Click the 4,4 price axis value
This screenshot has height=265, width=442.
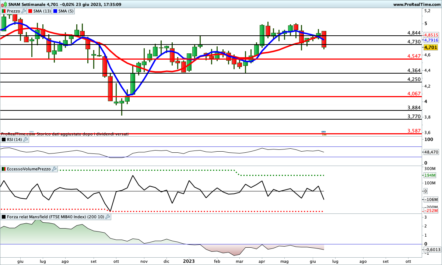[x=428, y=70]
